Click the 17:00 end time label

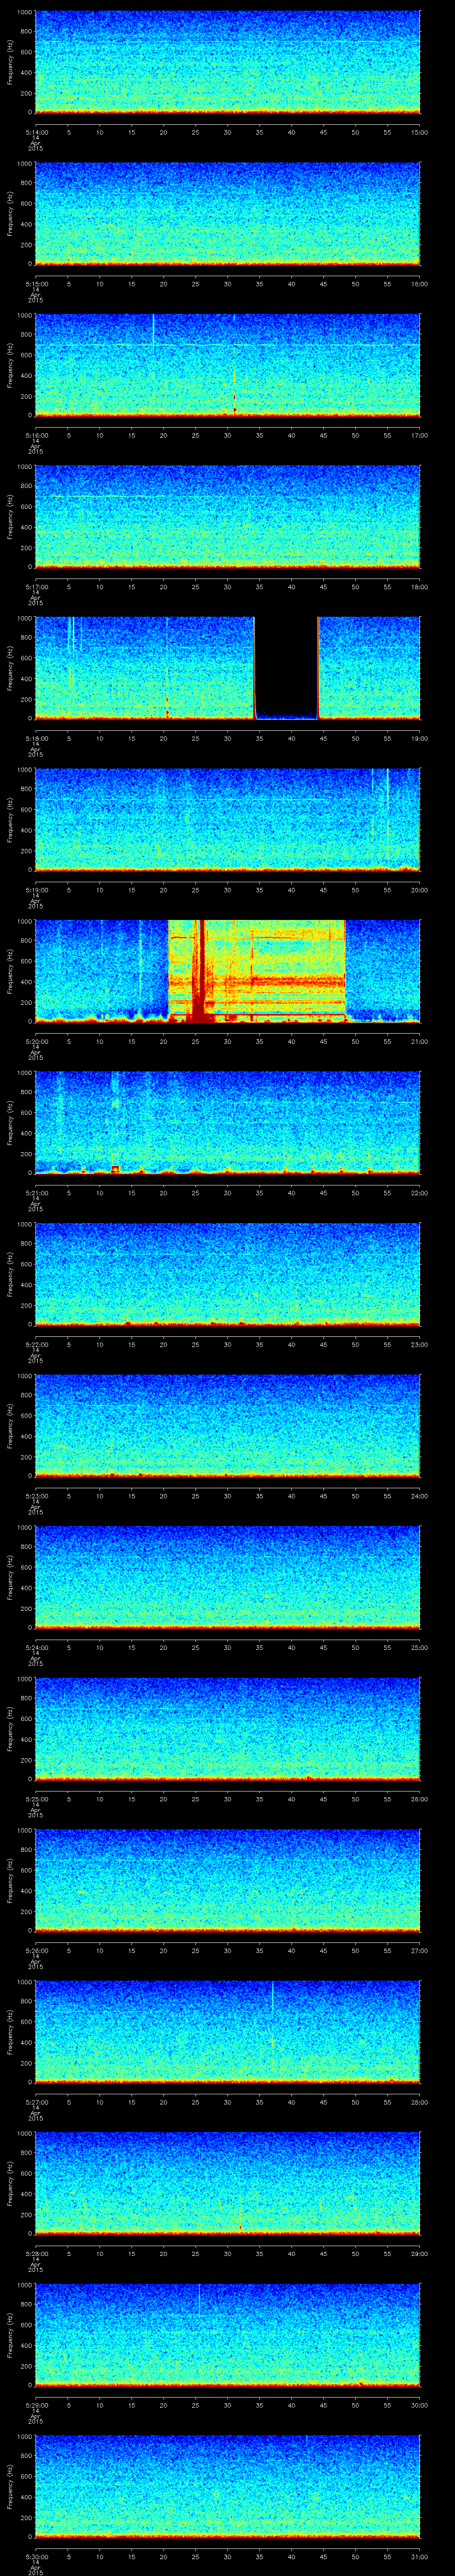tap(420, 435)
